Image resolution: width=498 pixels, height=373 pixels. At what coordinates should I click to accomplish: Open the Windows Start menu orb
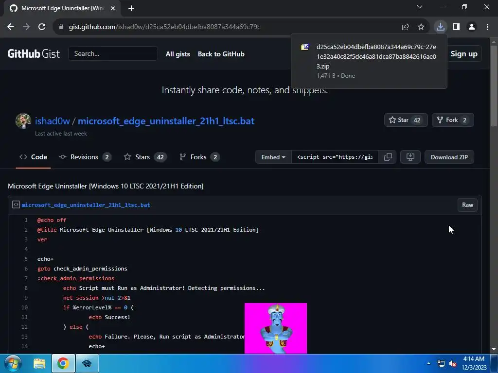point(13,363)
